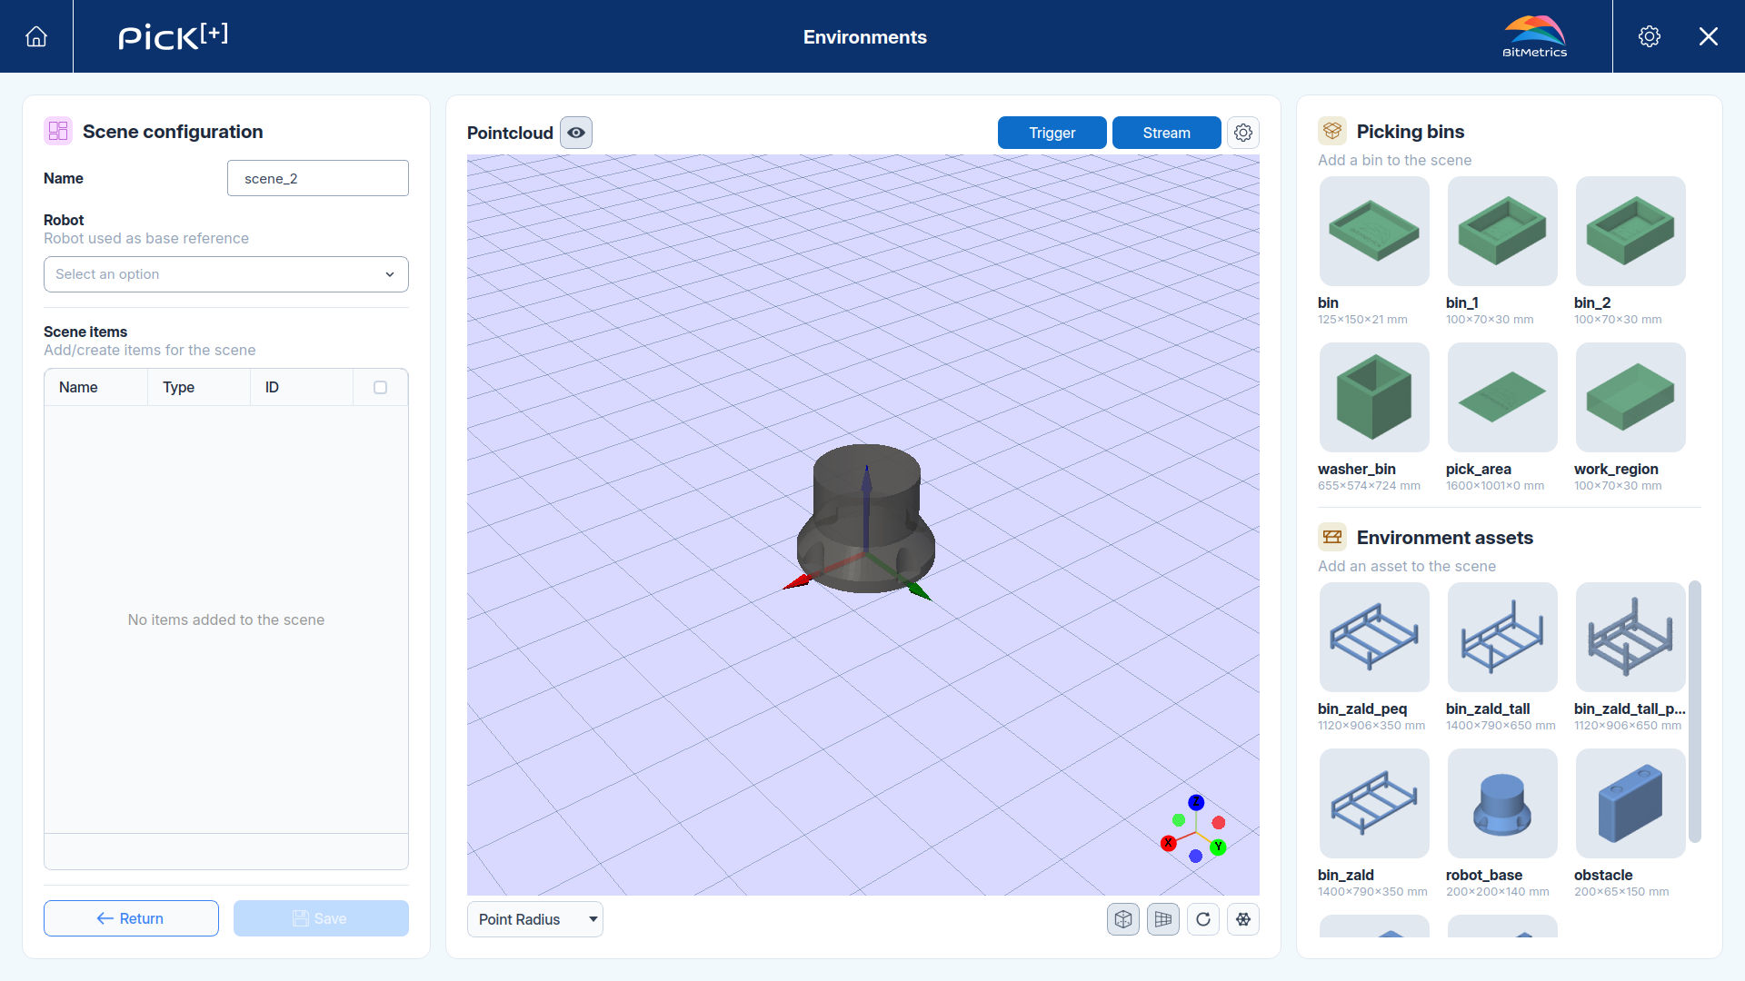
Task: Click the ID column header
Action: [272, 388]
